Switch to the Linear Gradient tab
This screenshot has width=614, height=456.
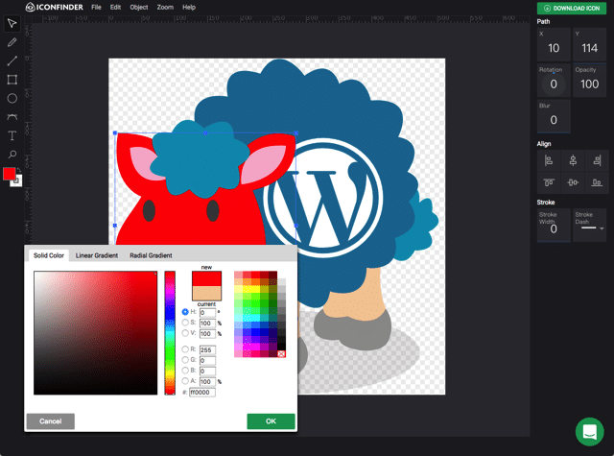[x=96, y=255]
